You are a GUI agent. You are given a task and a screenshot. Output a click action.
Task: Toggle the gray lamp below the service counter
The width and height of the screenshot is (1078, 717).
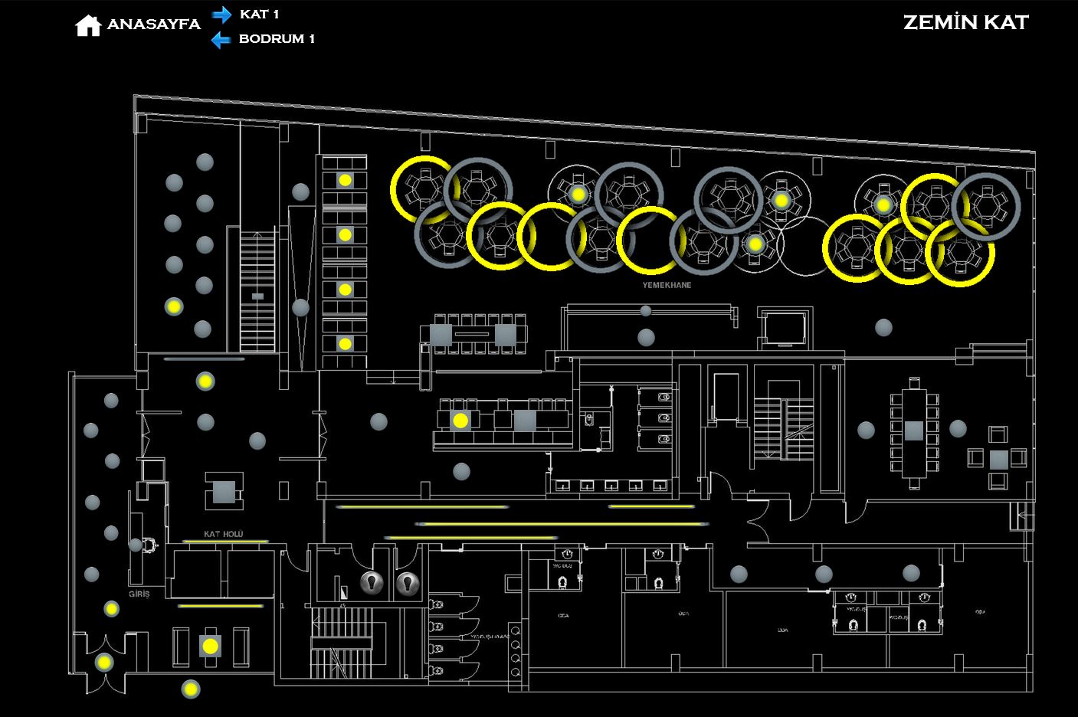[x=461, y=471]
